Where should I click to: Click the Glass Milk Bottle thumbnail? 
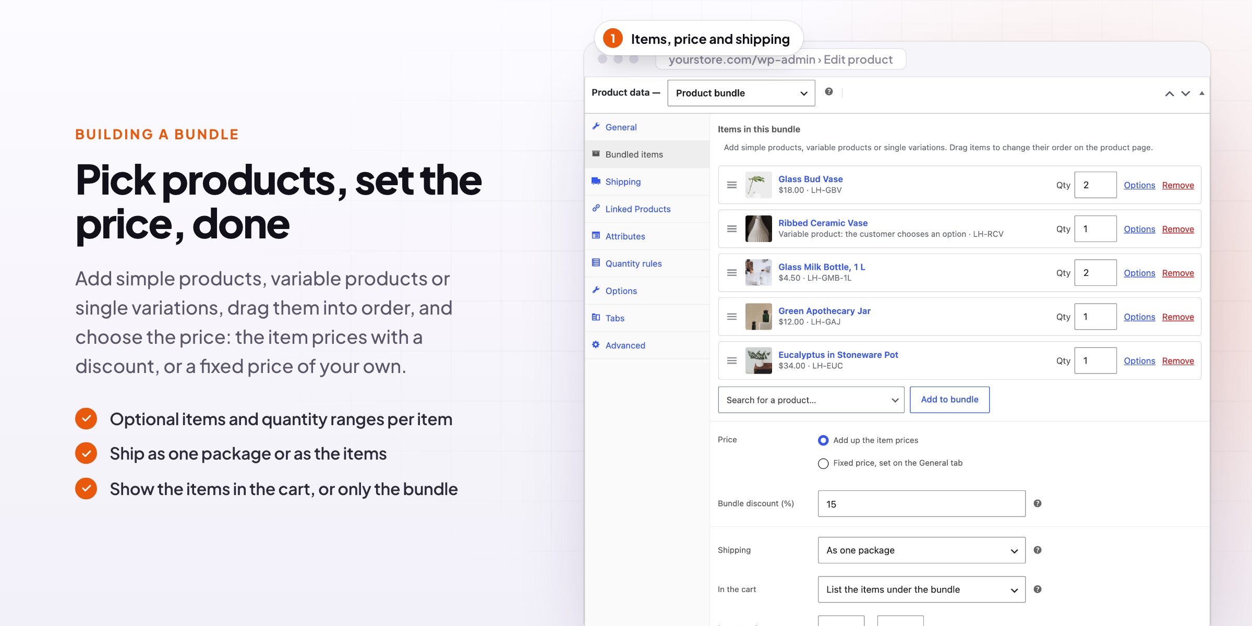(759, 273)
